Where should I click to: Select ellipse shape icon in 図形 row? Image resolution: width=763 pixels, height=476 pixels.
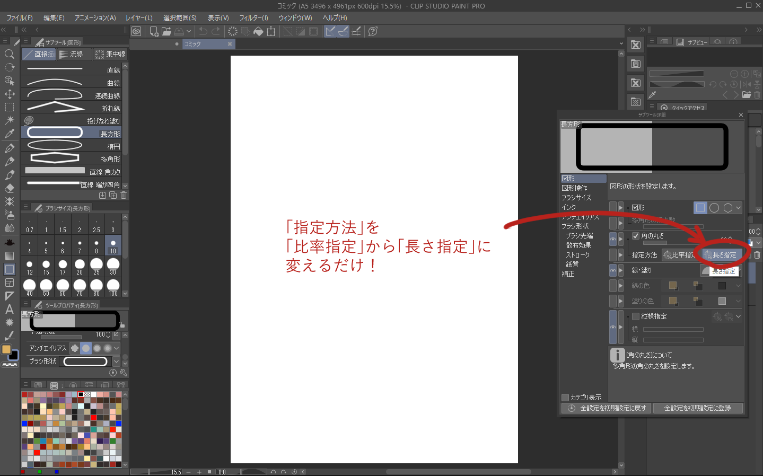pos(714,208)
